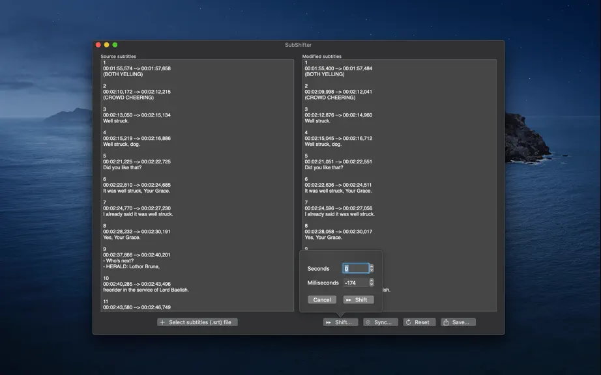Decrease Seconds with stepper down arrow
Viewport: 601px width, 375px height.
[372, 271]
